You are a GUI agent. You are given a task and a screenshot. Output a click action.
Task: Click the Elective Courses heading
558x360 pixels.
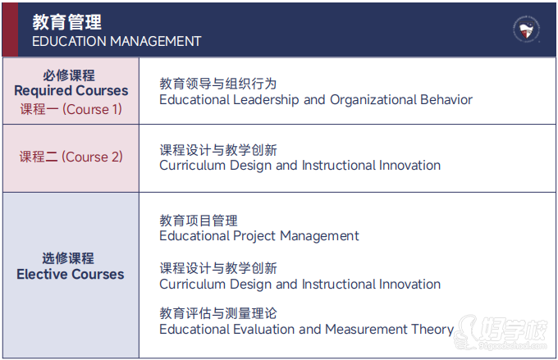pyautogui.click(x=71, y=275)
